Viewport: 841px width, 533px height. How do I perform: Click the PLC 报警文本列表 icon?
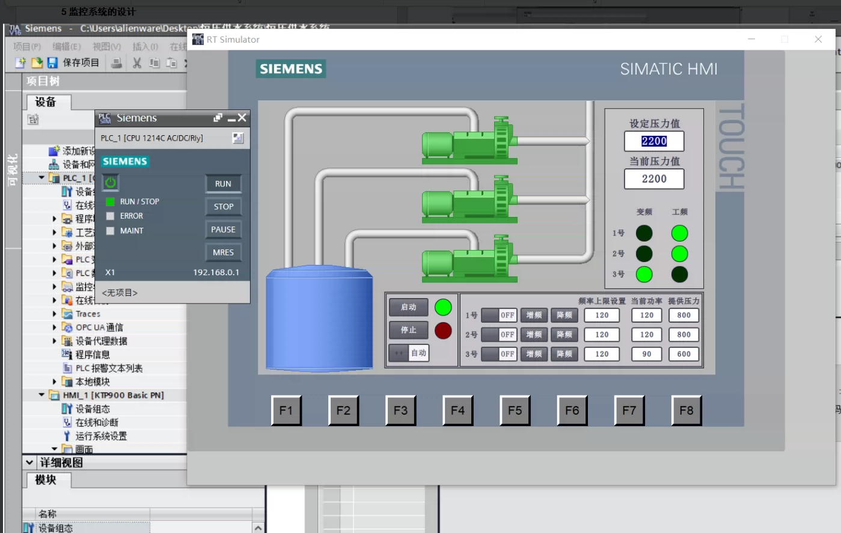(67, 368)
